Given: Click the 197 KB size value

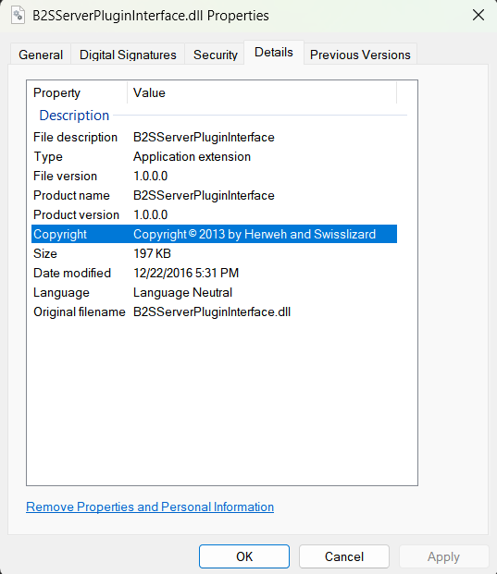Looking at the screenshot, I should tap(152, 253).
